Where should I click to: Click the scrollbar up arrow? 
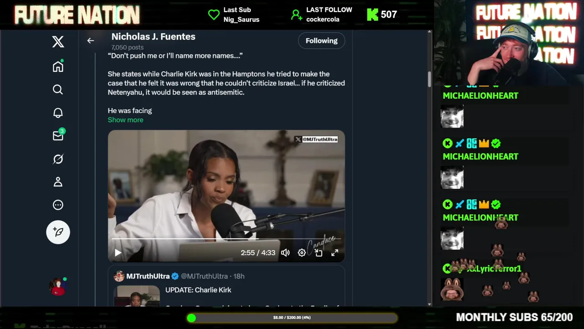(x=429, y=32)
